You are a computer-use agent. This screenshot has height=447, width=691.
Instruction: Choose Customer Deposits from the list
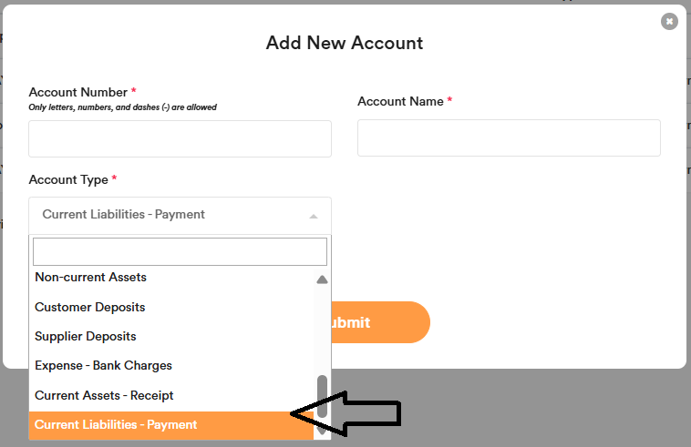[x=90, y=307]
